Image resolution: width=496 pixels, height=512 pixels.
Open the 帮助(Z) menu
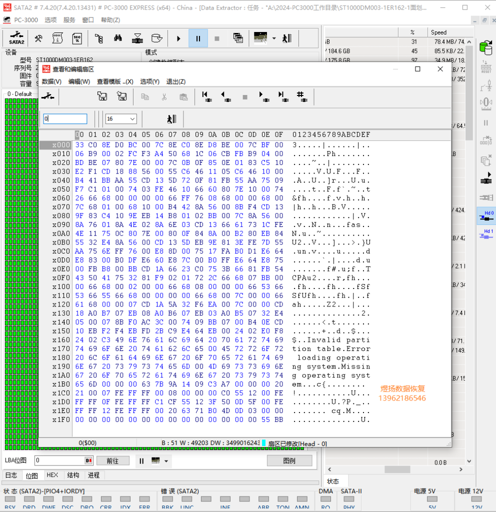point(110,20)
